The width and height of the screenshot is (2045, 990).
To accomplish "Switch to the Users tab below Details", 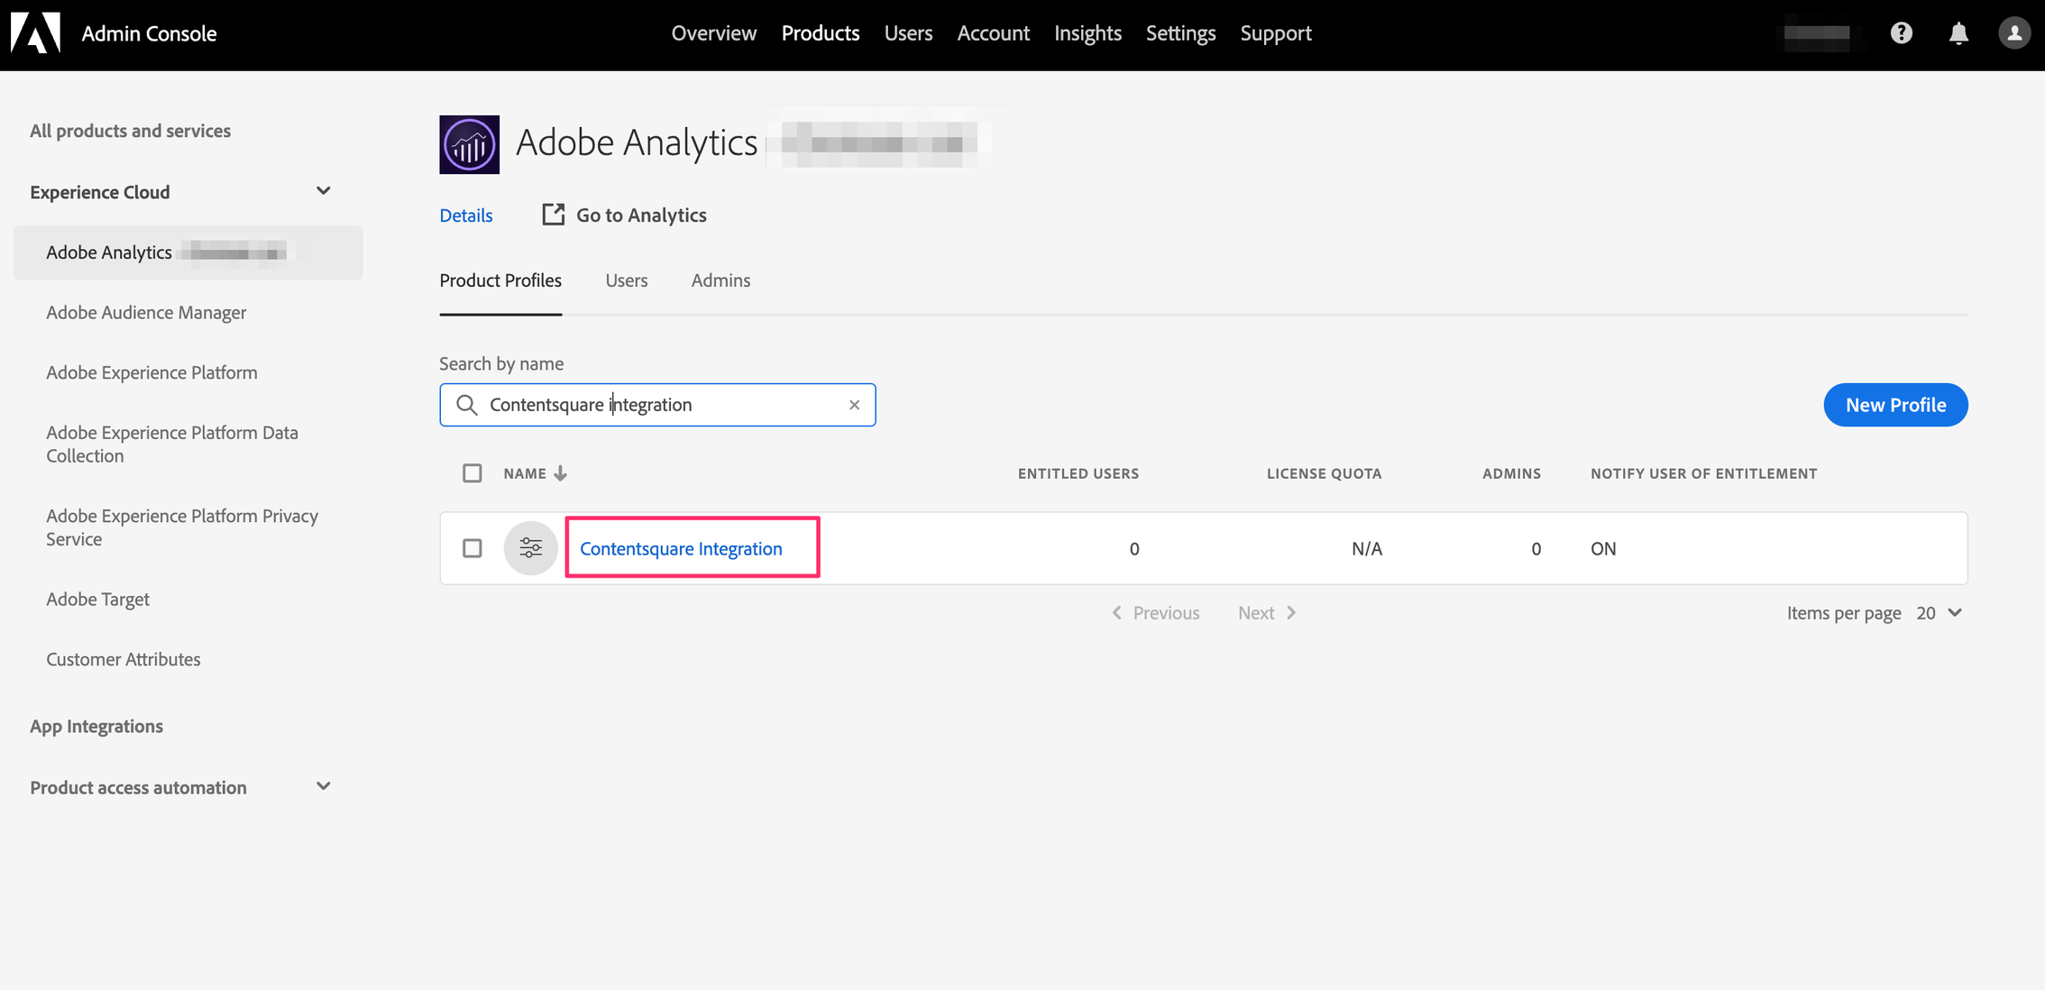I will (627, 280).
